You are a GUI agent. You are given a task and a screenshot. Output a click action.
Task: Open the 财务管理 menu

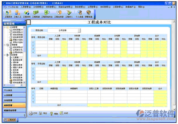point(80,7)
